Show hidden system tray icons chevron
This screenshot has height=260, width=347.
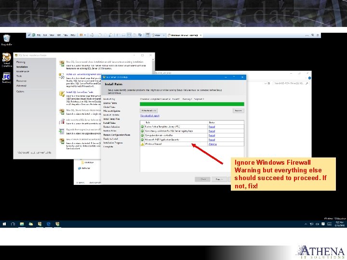point(306,224)
